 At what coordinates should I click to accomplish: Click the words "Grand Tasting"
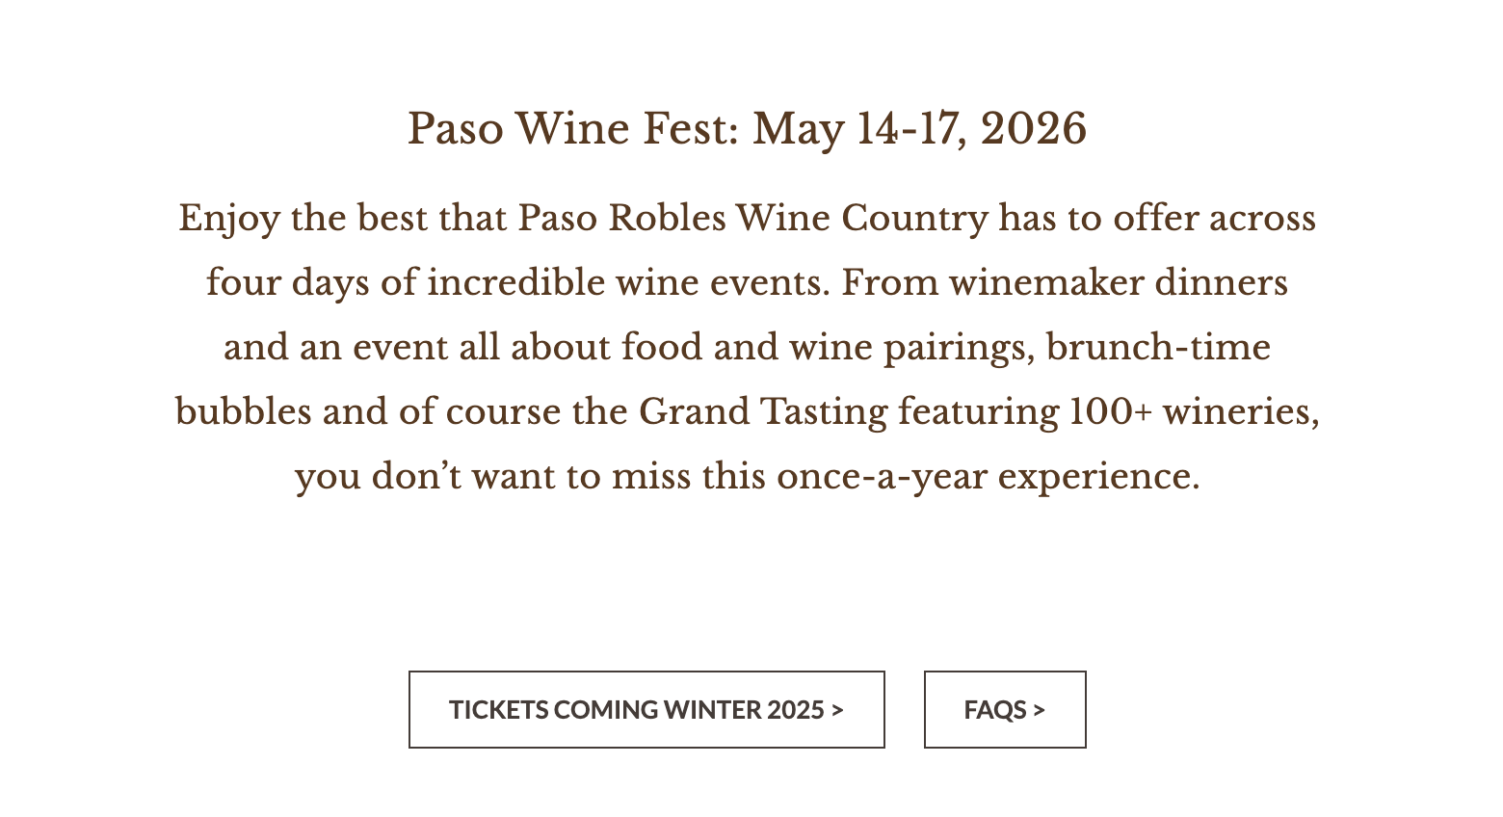(763, 412)
